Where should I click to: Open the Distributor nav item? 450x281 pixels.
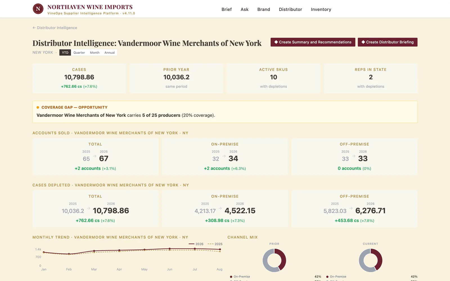pyautogui.click(x=290, y=9)
